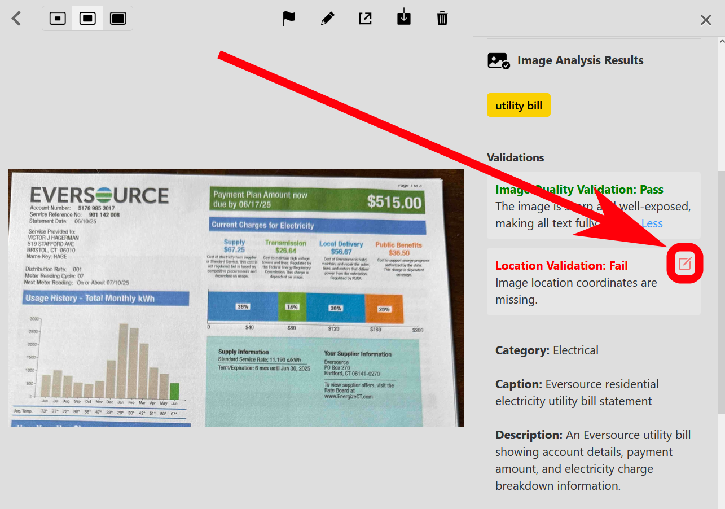Switch to the small image size view
The width and height of the screenshot is (725, 509).
tap(58, 19)
